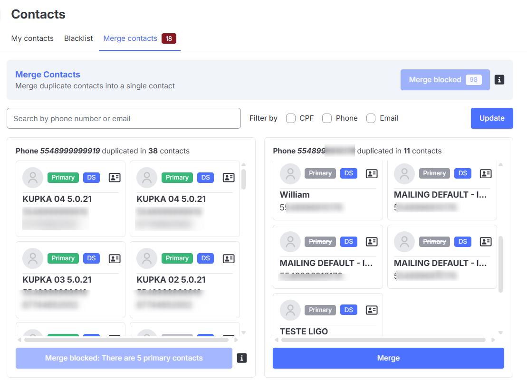Click the avatar of KUPKA 03 5.0.21

(x=33, y=258)
